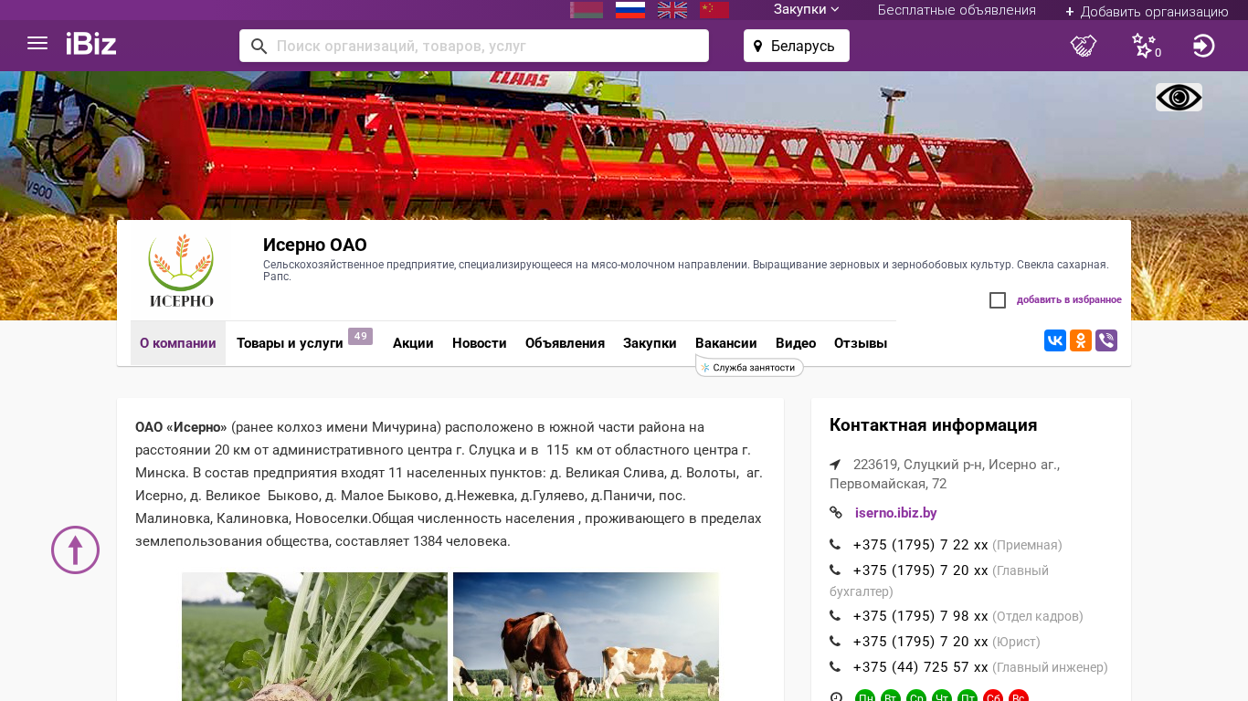Click the address location arrow icon
This screenshot has height=701, width=1248.
pyautogui.click(x=835, y=465)
